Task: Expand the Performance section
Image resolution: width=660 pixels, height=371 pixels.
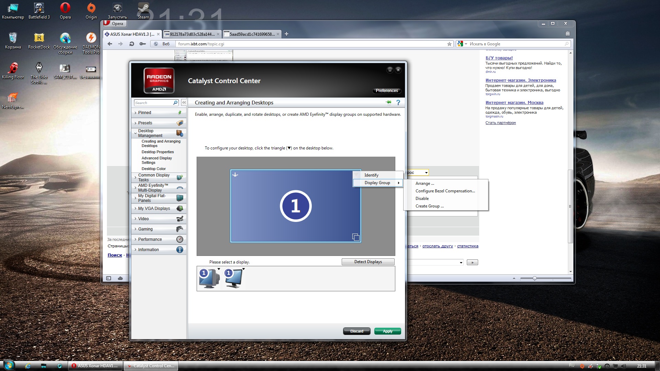Action: (159, 239)
